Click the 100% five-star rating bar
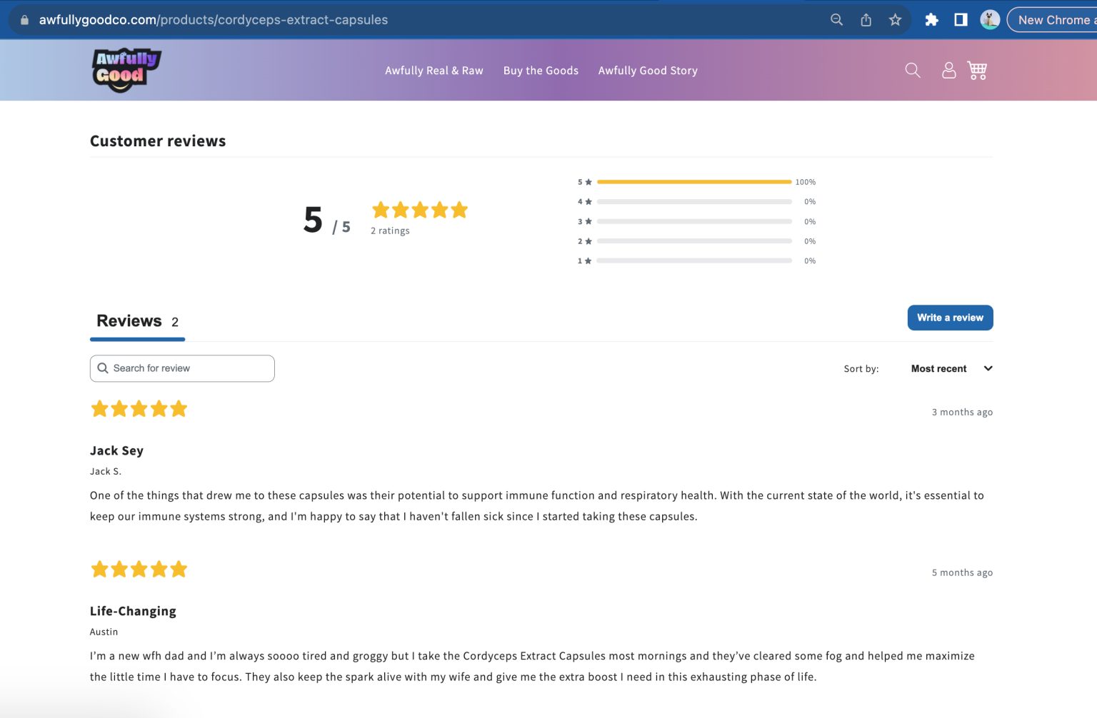1097x718 pixels. point(693,181)
